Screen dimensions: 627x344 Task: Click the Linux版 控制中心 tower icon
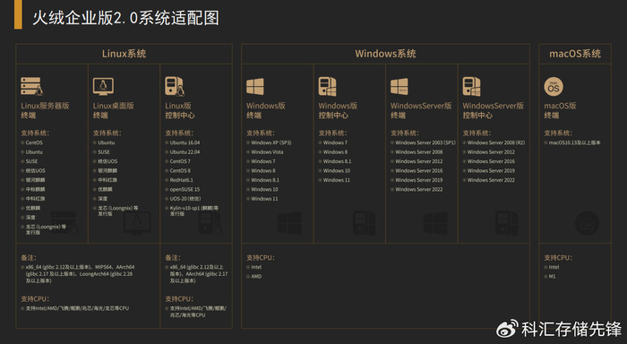(x=175, y=86)
